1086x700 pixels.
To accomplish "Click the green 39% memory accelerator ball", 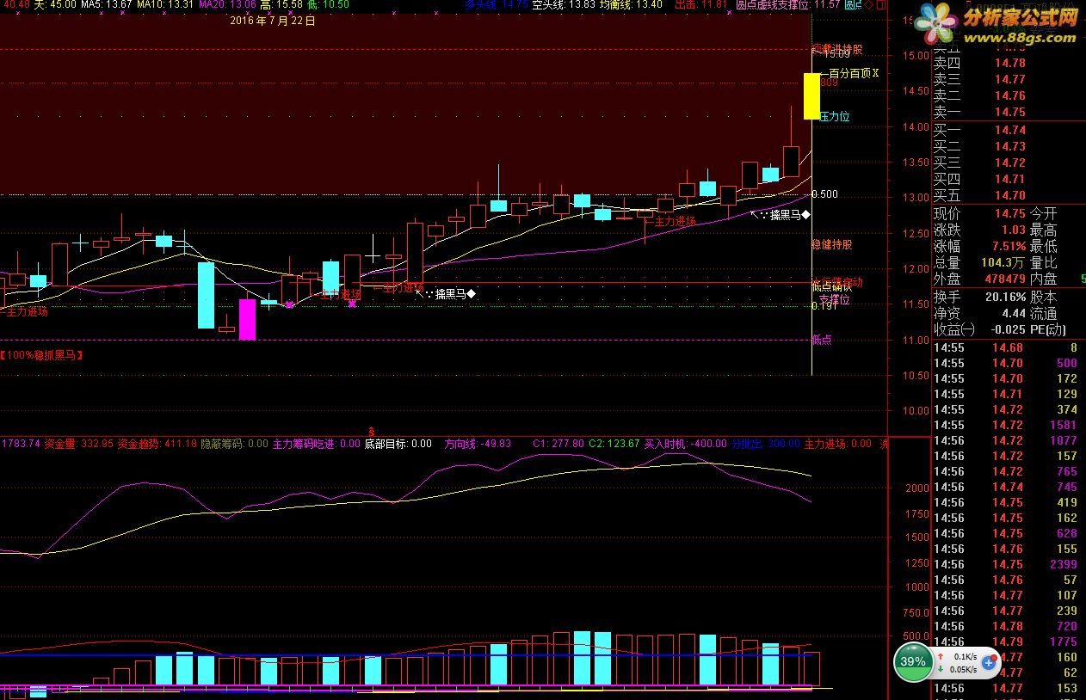I will (x=913, y=662).
